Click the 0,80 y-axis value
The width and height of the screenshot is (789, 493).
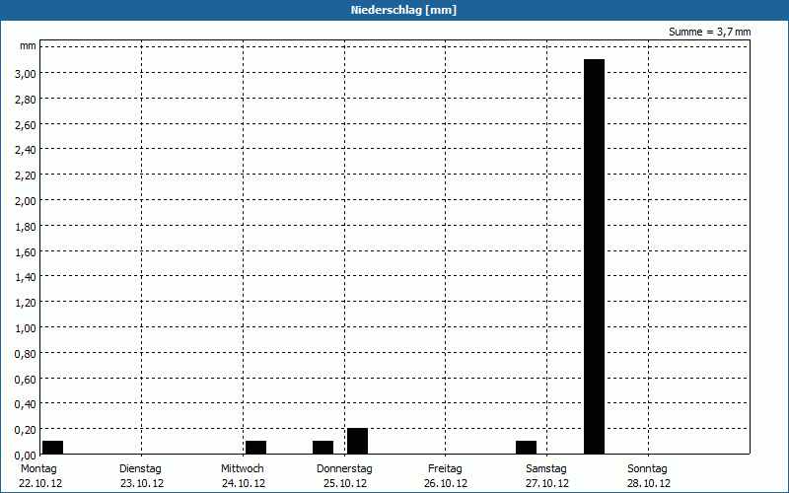(x=26, y=354)
